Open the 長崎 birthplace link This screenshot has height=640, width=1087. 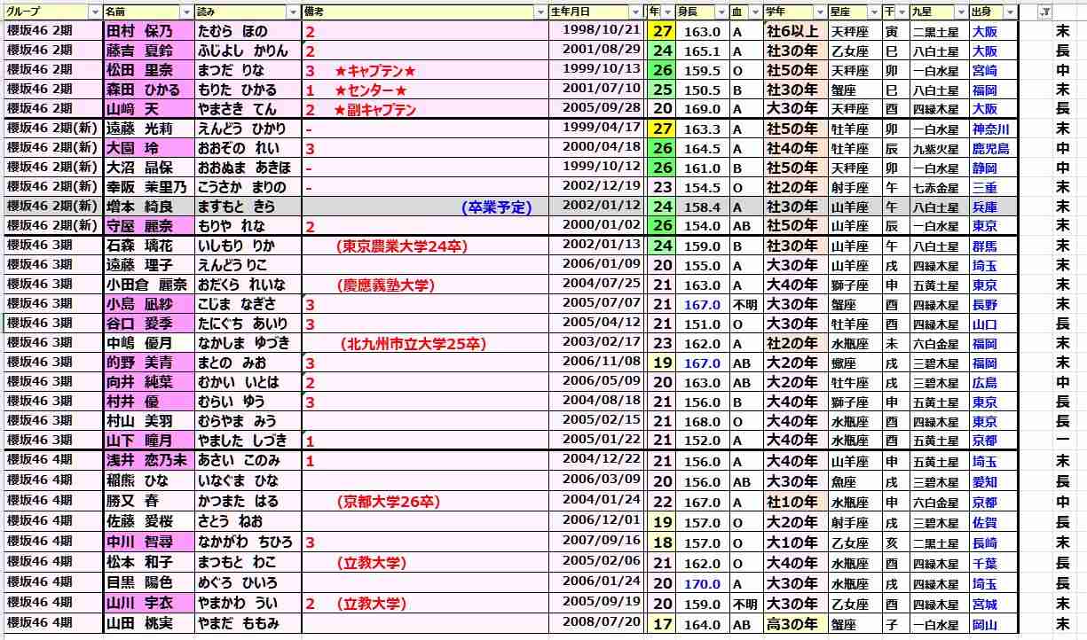click(984, 542)
